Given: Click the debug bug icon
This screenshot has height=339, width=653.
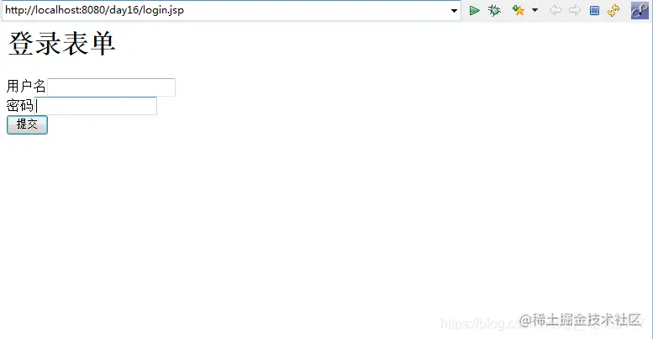Looking at the screenshot, I should coord(494,10).
